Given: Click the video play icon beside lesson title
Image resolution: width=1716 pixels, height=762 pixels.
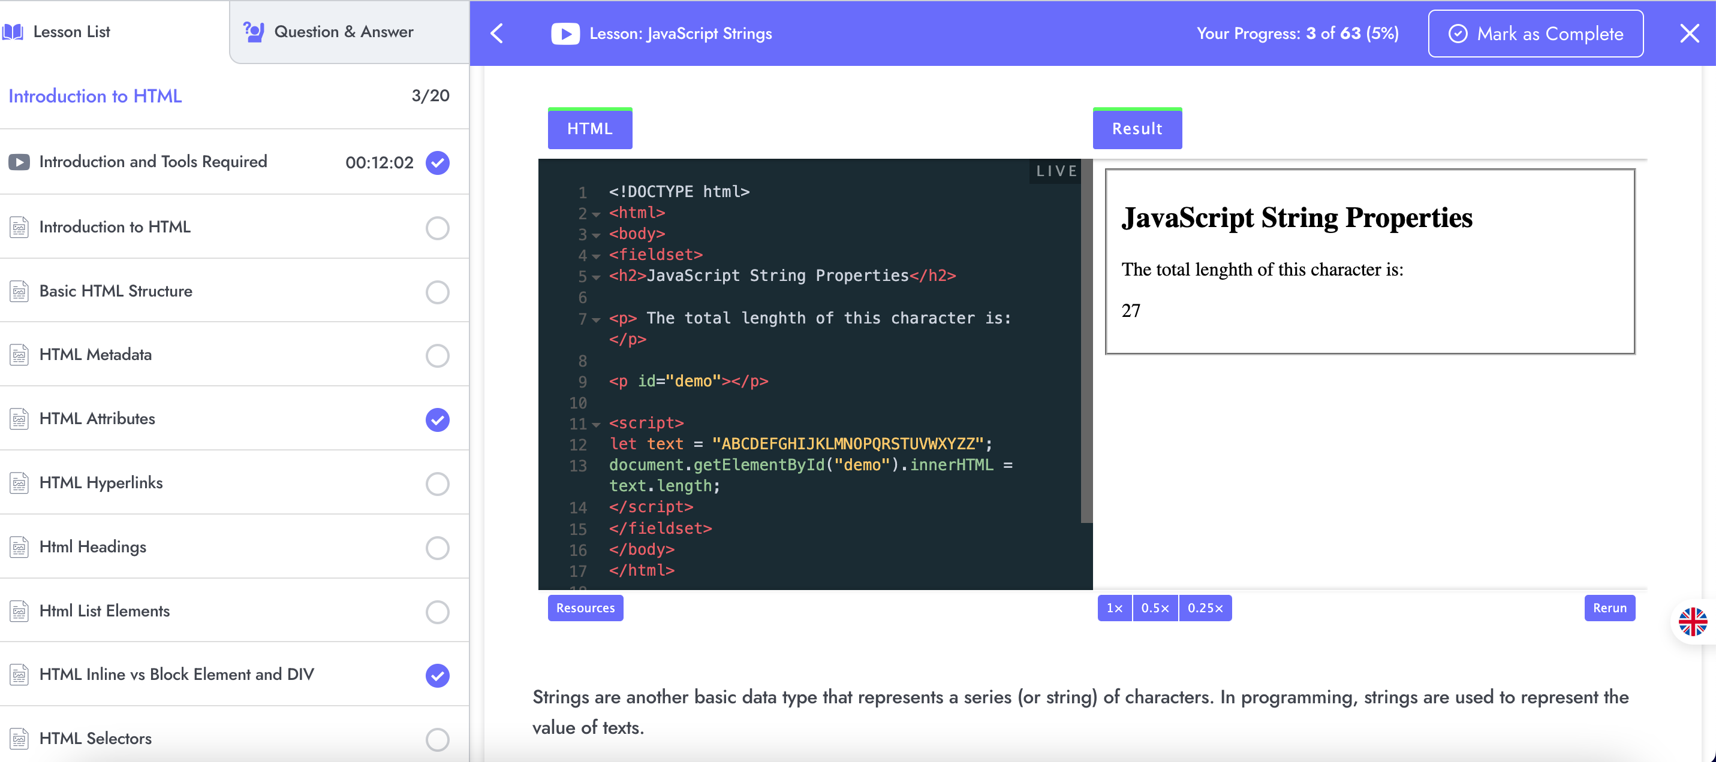Looking at the screenshot, I should 565,34.
